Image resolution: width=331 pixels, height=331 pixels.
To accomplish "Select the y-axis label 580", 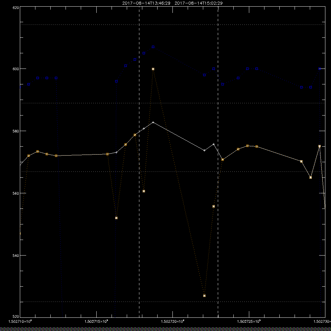I will [x=16, y=131].
